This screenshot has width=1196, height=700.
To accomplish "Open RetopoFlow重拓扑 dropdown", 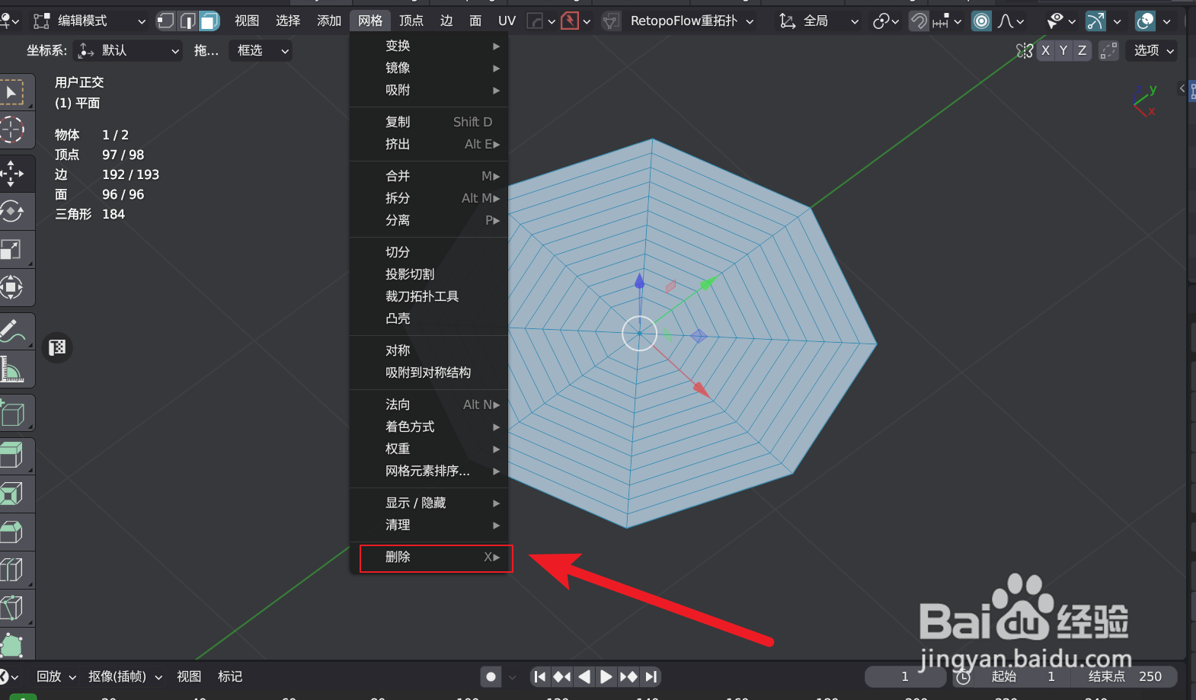I will (x=692, y=21).
